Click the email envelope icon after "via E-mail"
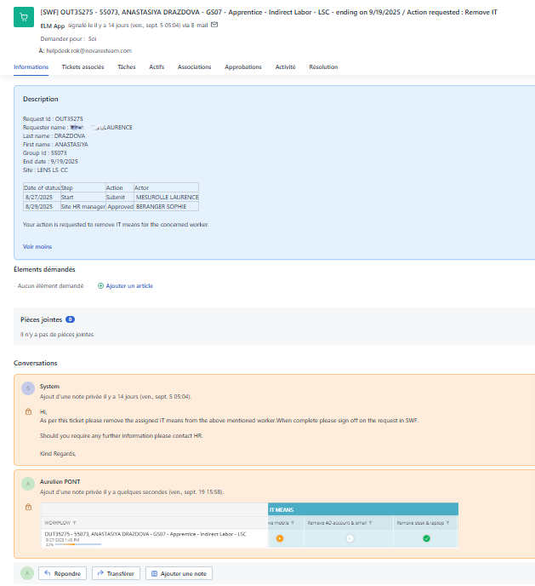535x586 pixels. tap(214, 25)
